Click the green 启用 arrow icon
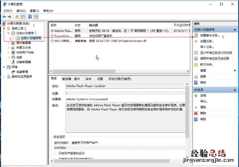 pyautogui.click(x=196, y=95)
